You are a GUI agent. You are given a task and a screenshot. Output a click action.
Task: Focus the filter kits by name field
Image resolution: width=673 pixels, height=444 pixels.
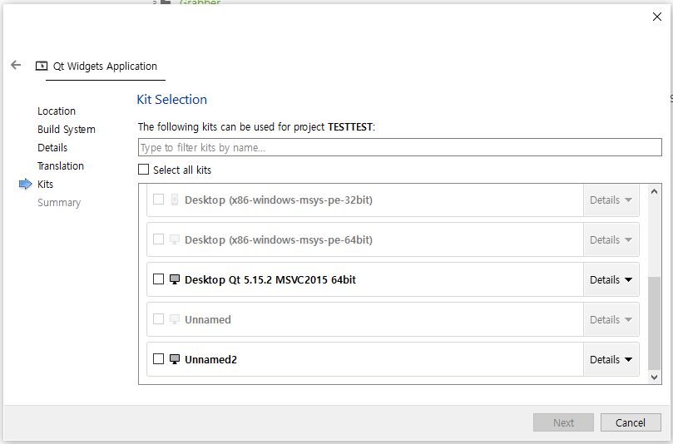[x=399, y=148]
